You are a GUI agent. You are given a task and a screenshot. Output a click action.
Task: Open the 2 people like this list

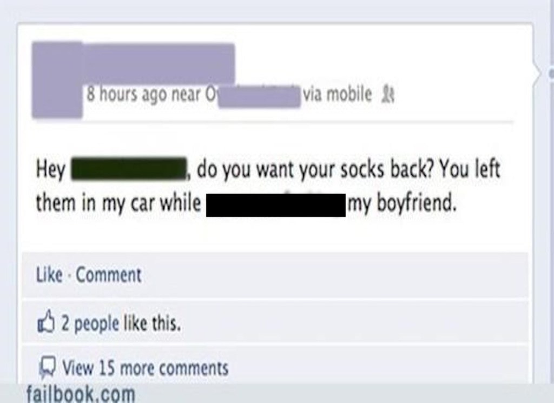(121, 323)
